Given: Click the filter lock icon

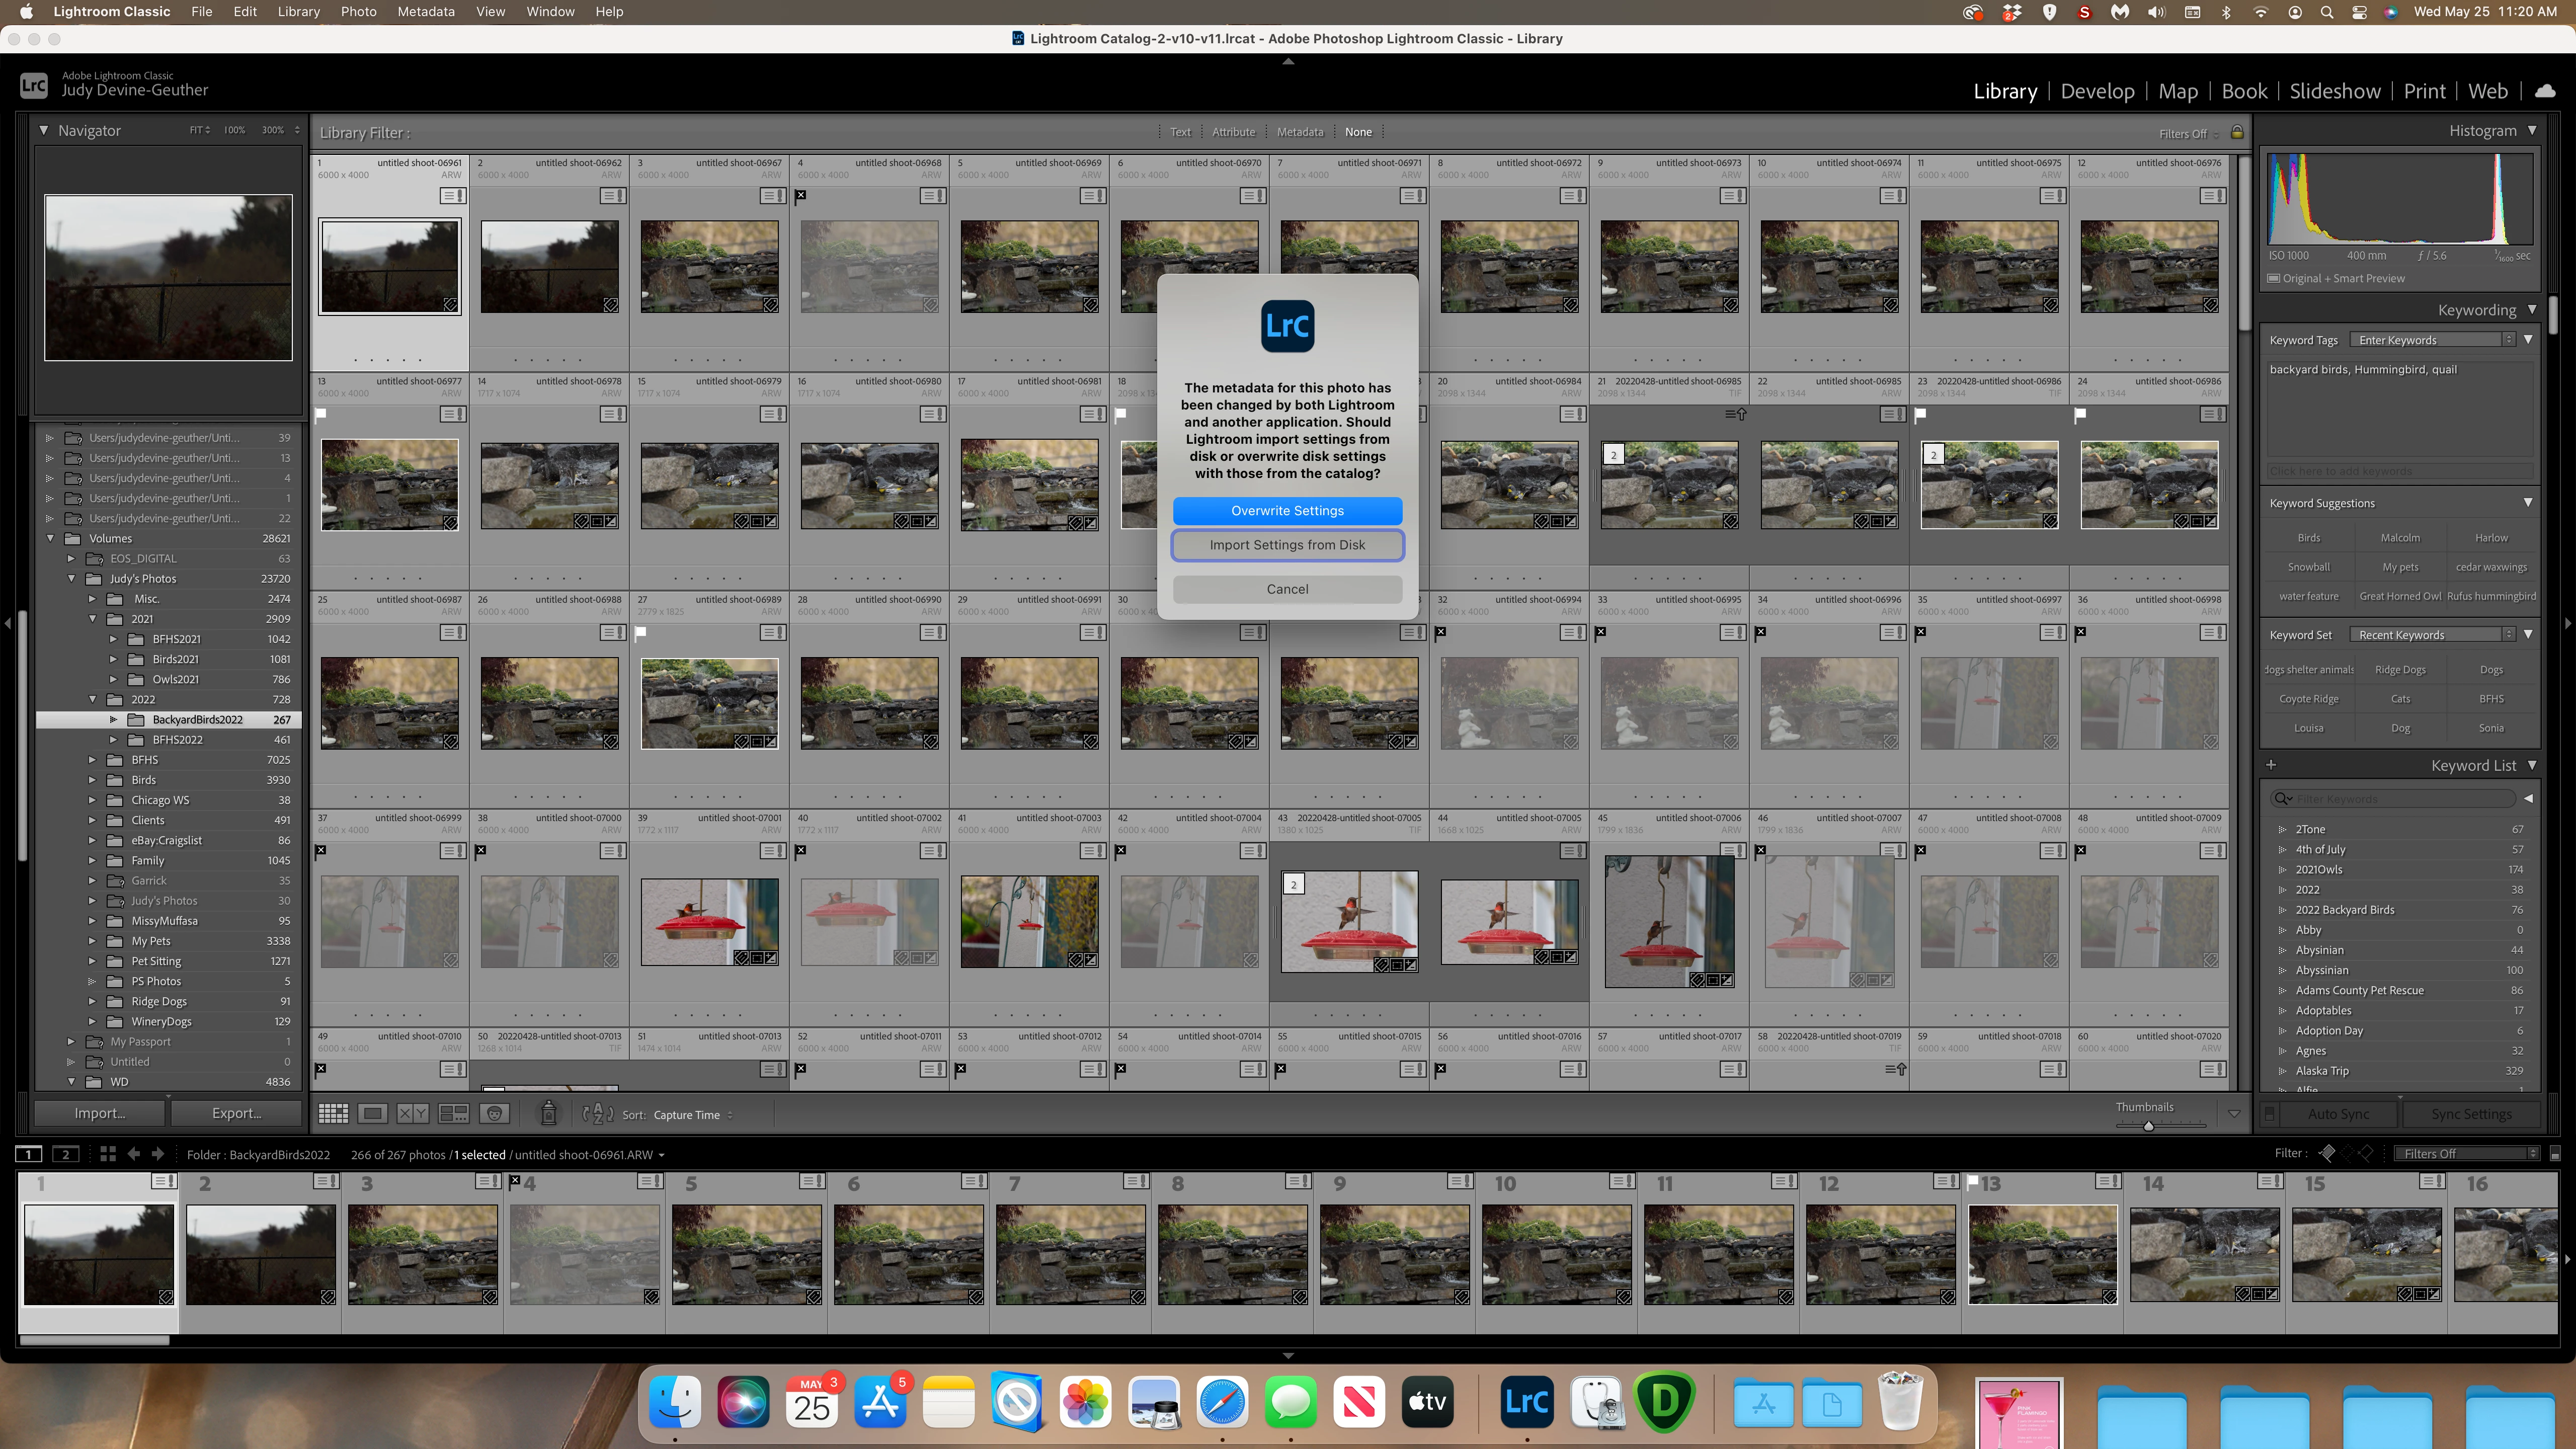Looking at the screenshot, I should tap(2237, 133).
